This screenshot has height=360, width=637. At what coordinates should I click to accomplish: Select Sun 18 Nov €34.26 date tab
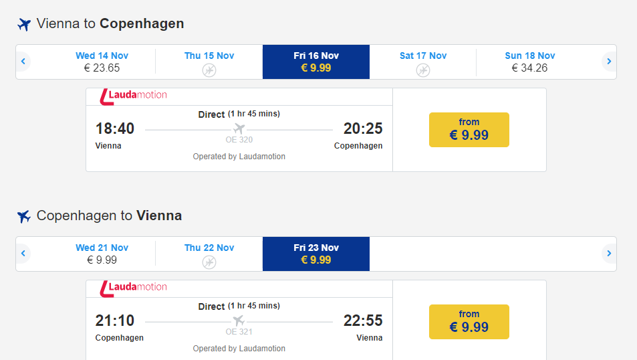[x=529, y=62]
